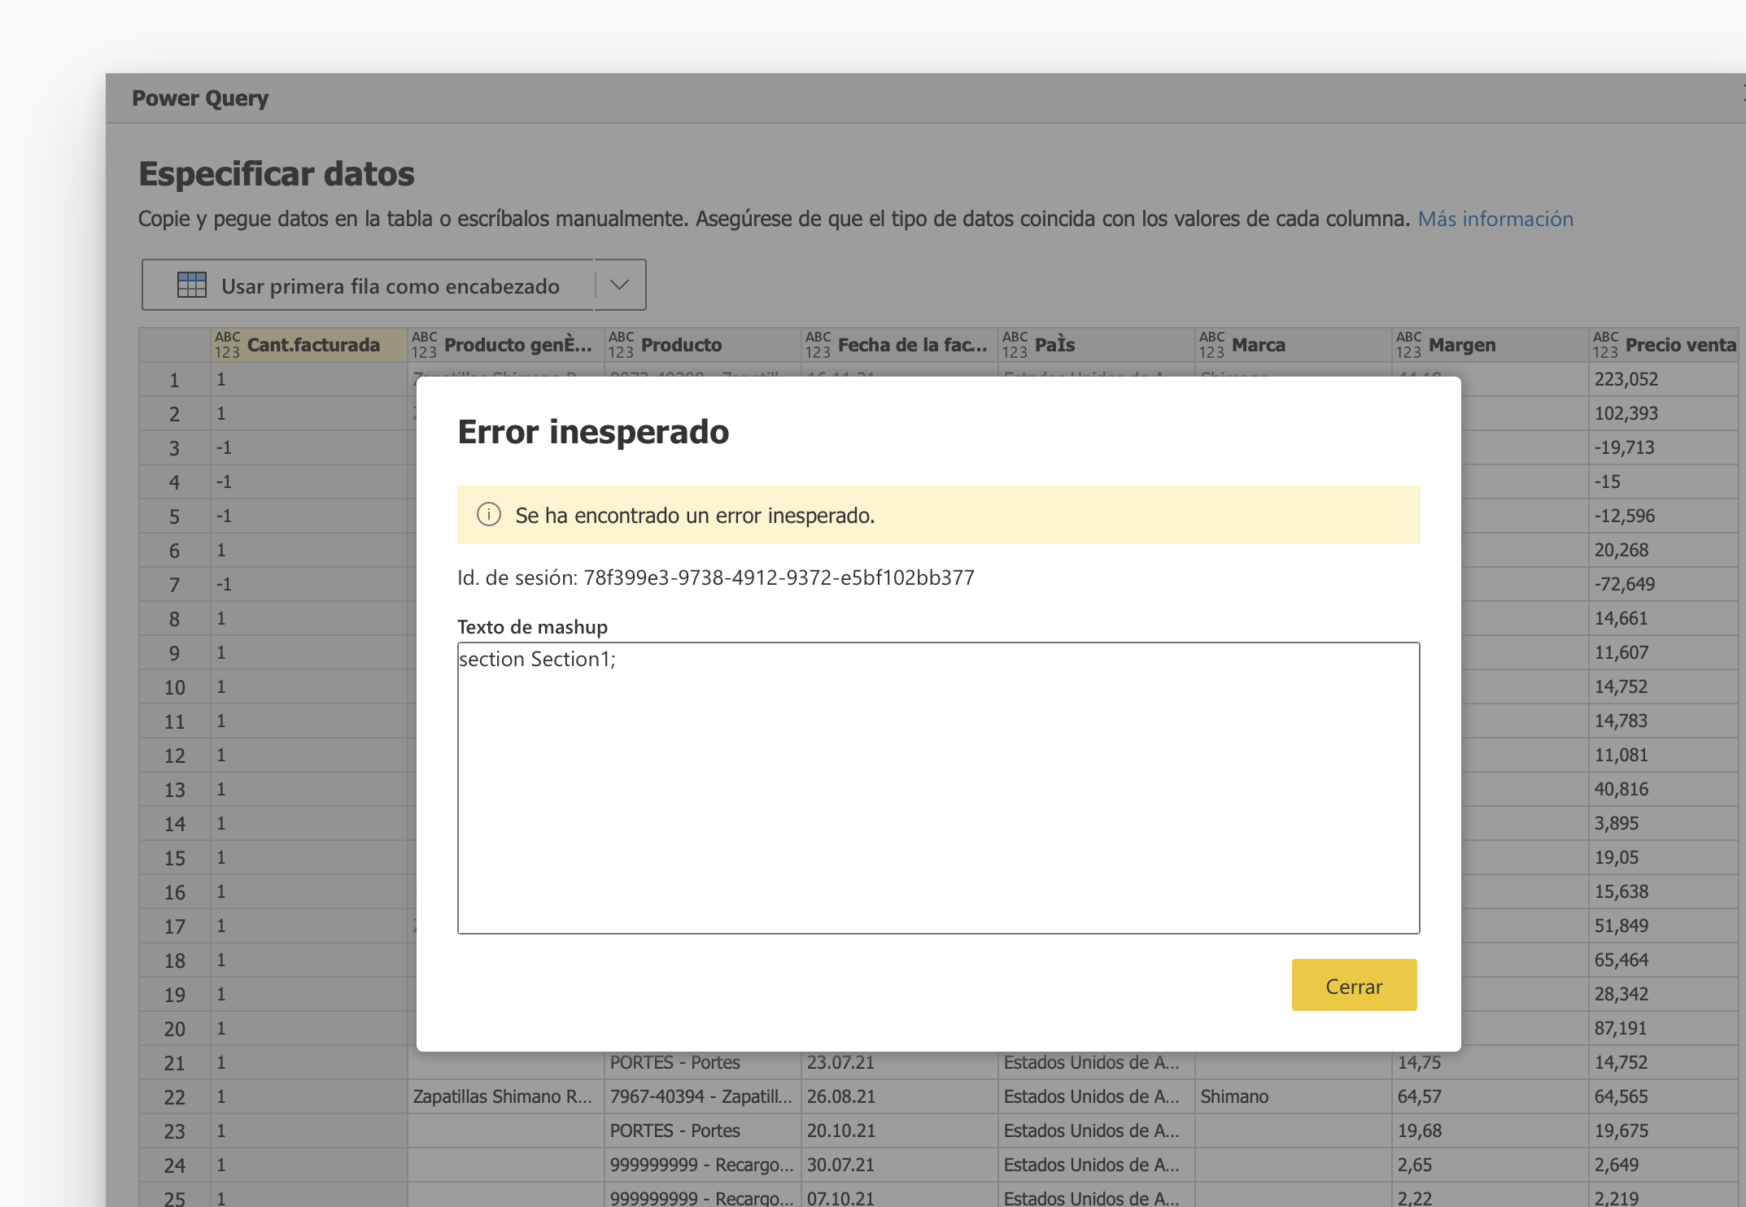Image resolution: width=1746 pixels, height=1207 pixels.
Task: Open the Más información link
Action: 1495,219
